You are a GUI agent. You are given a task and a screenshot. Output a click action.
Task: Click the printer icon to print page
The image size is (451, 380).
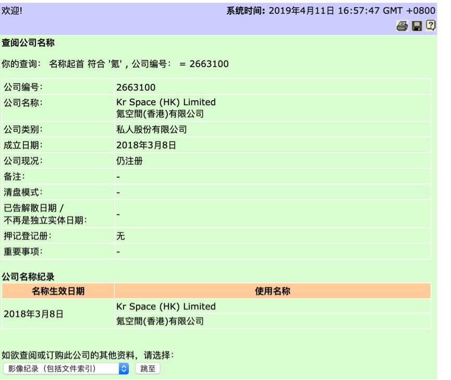tap(402, 26)
